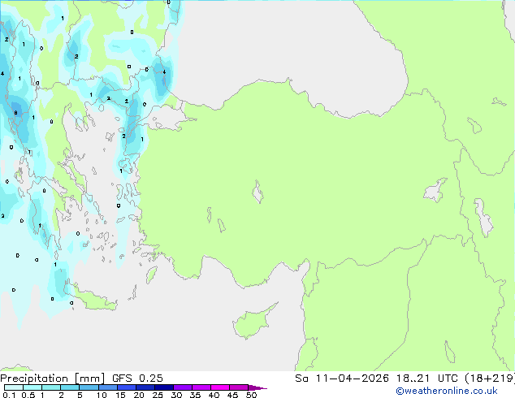This screenshot has height=398, width=515.
Task: Click the 1–2 mm legend color swatch
Action: 51,387
